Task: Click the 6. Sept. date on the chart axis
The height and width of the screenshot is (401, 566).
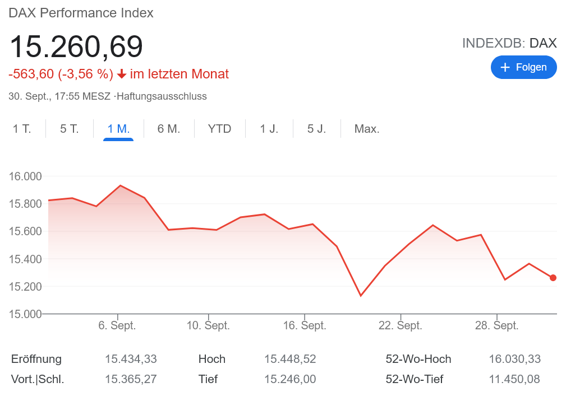Action: [117, 326]
